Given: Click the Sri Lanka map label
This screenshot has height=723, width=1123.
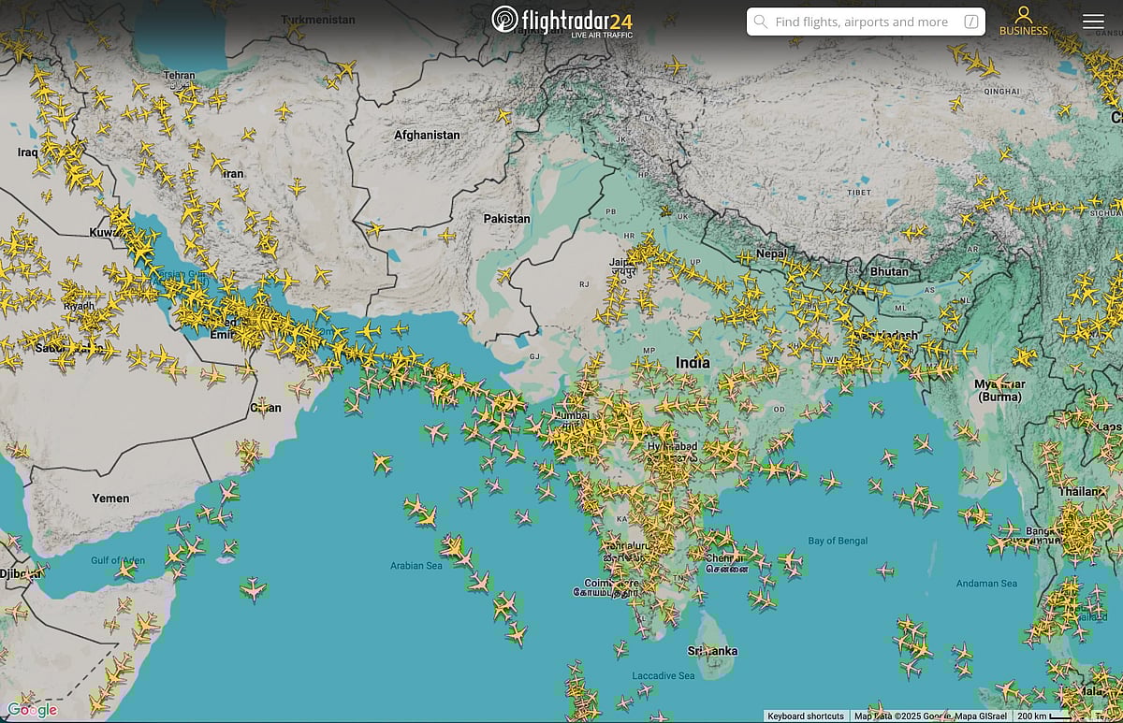Looking at the screenshot, I should tap(712, 651).
